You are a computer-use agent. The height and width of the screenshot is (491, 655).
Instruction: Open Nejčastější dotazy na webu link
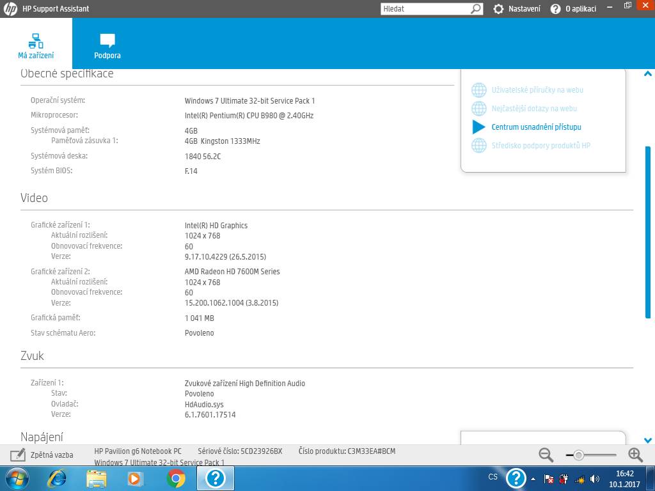pyautogui.click(x=534, y=109)
